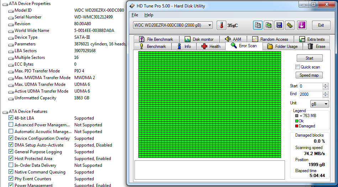The height and width of the screenshot is (187, 338).
Task: Click the purple download arrow icon
Action: 302,25
